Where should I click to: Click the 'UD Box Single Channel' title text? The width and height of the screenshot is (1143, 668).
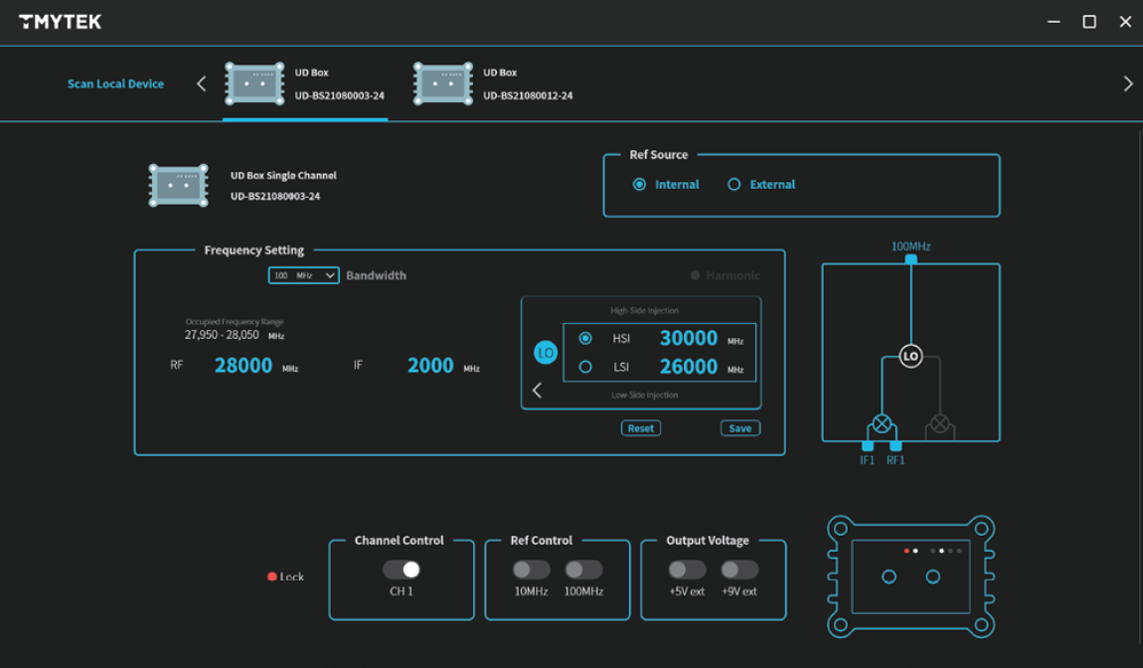283,176
